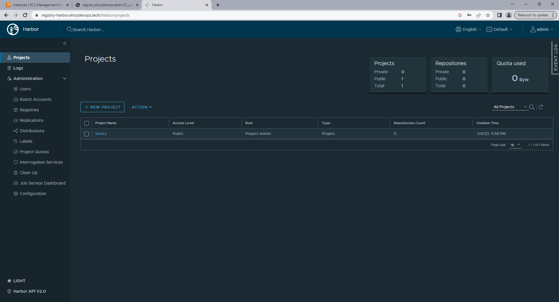Image resolution: width=559 pixels, height=302 pixels.
Task: Collapse the Administration section
Action: [x=65, y=78]
